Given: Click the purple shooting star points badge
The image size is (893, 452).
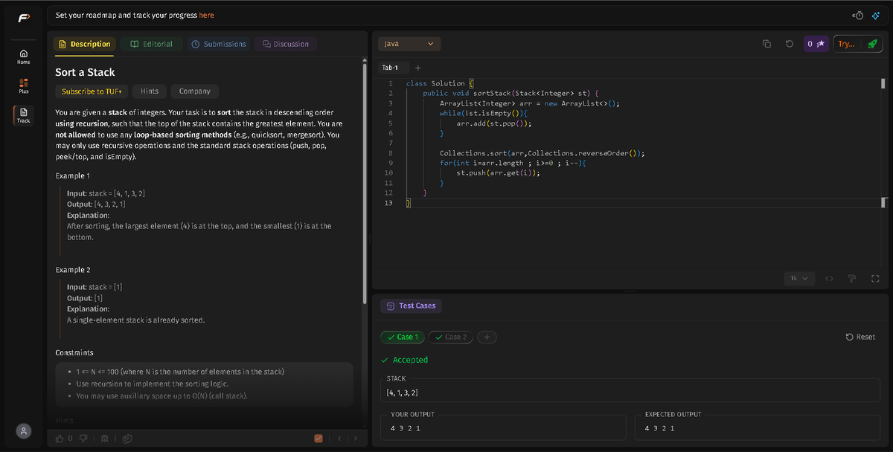Looking at the screenshot, I should (816, 44).
